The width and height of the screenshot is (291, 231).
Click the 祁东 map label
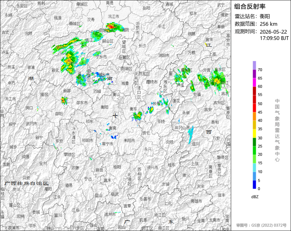point(90,121)
